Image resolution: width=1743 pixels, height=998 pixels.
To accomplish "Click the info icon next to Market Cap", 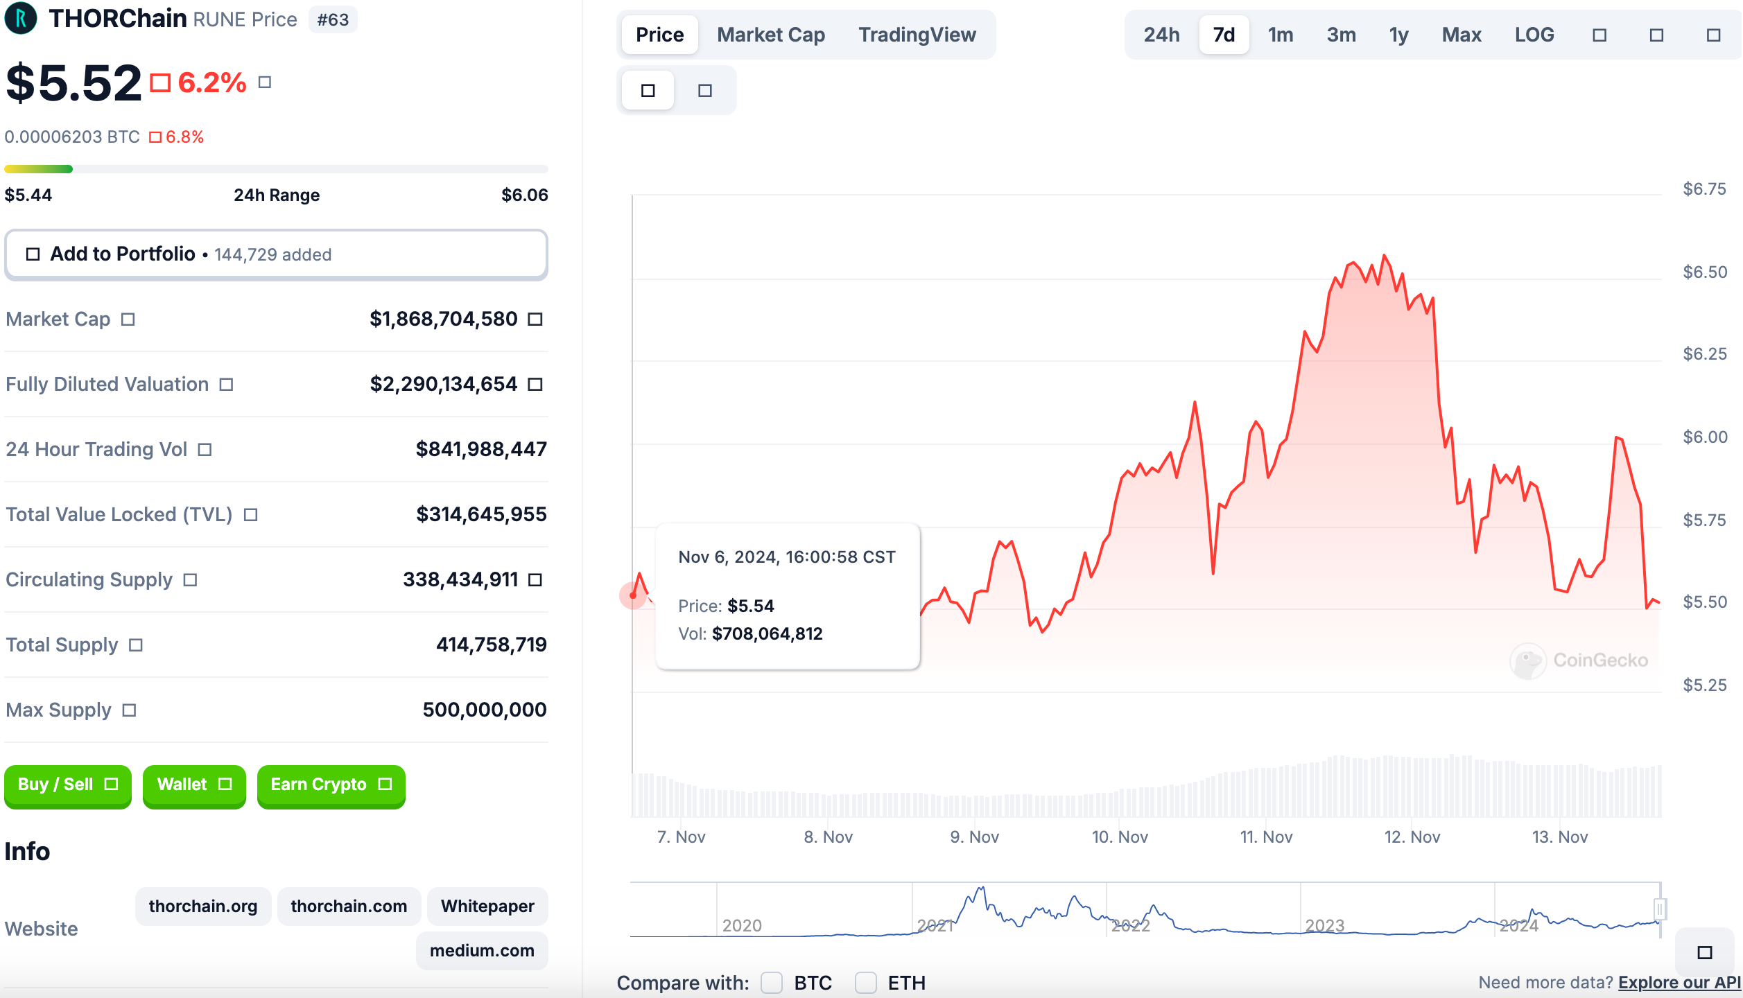I will 128,319.
